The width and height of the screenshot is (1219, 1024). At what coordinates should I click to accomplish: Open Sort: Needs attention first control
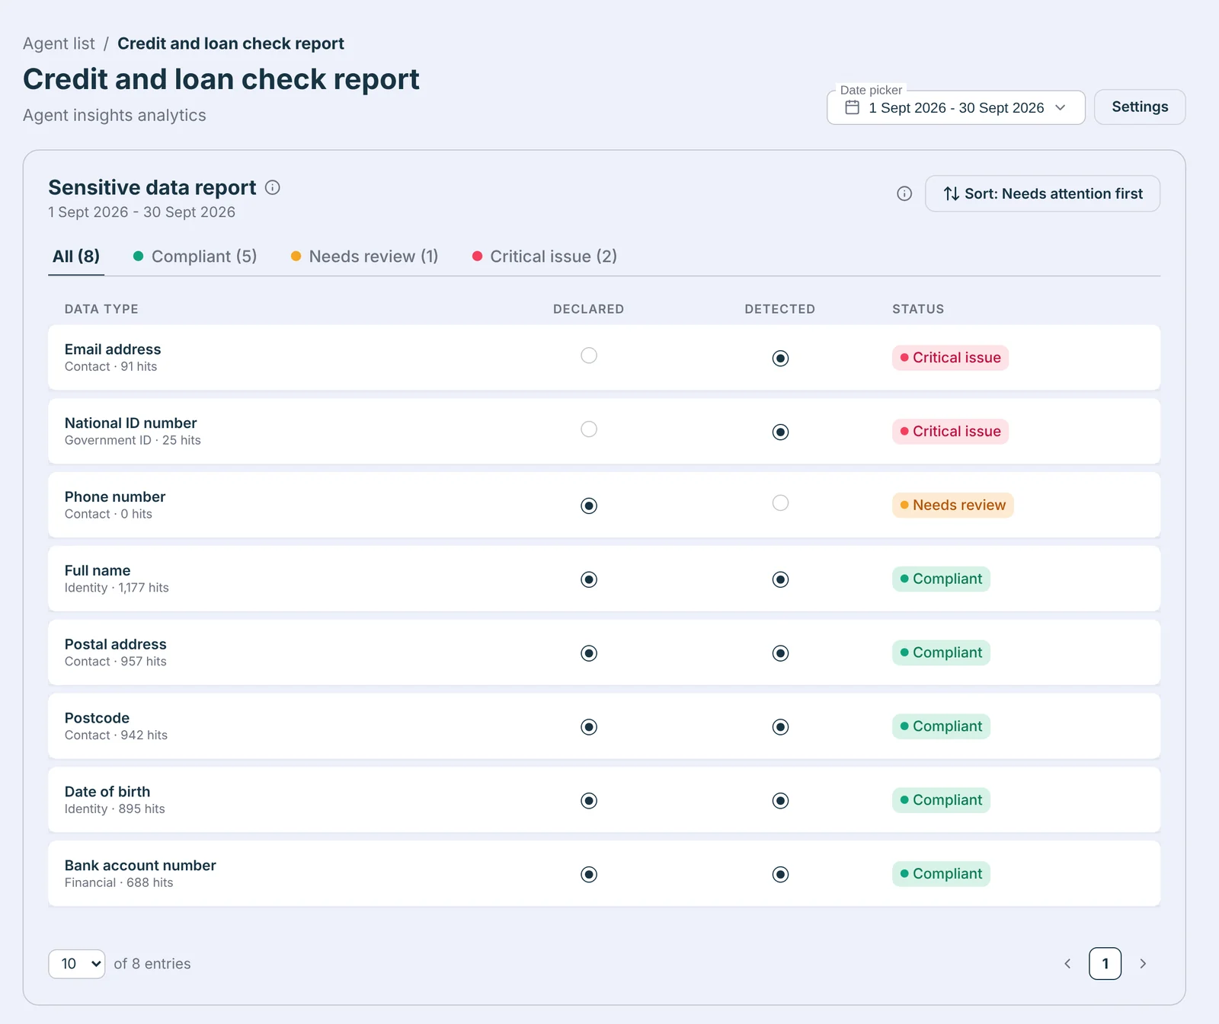coord(1042,193)
